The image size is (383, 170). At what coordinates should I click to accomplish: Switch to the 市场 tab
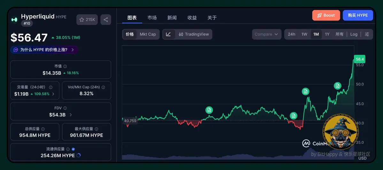[x=152, y=18]
